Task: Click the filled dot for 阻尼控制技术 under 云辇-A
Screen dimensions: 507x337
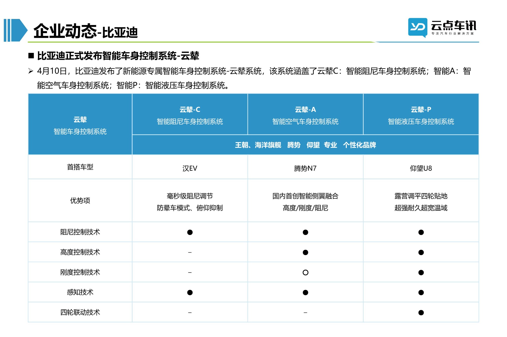Action: (x=305, y=232)
